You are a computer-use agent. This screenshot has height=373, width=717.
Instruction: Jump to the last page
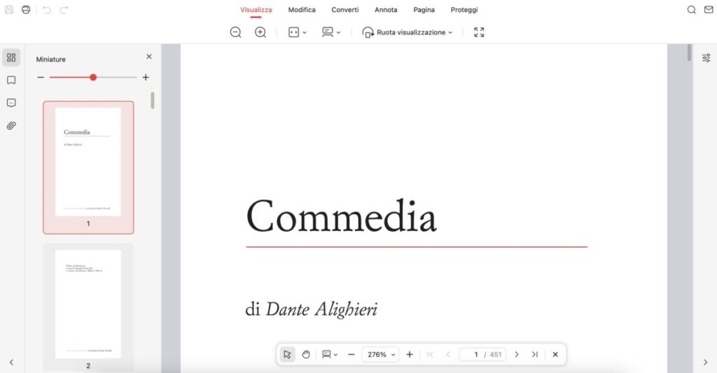pyautogui.click(x=534, y=354)
